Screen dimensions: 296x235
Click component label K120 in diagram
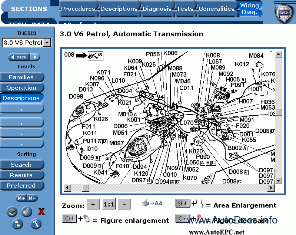click(x=141, y=173)
